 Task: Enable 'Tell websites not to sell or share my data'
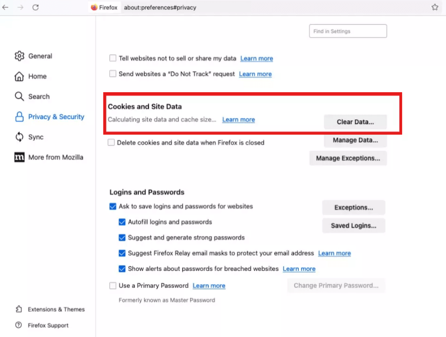click(113, 58)
